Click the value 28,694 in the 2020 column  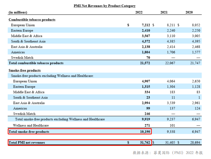click(x=195, y=142)
